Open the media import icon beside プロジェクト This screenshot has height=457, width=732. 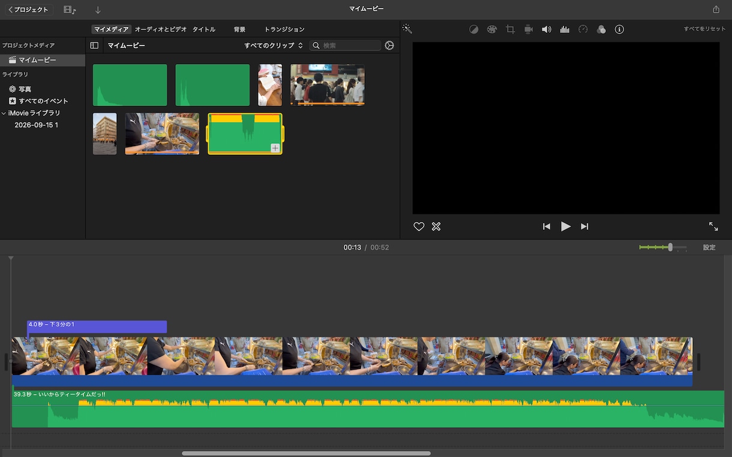click(70, 10)
